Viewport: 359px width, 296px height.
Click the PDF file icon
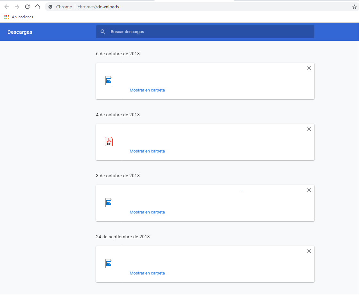pos(109,142)
